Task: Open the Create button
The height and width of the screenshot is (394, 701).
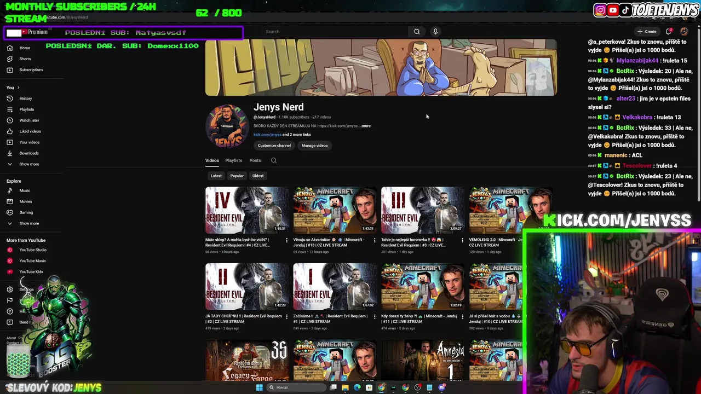Action: click(647, 32)
